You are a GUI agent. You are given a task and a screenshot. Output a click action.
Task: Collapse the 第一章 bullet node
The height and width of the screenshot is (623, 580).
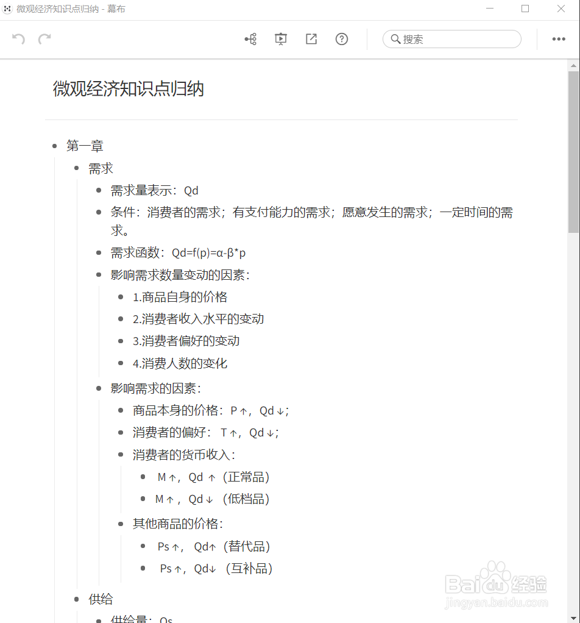[x=55, y=146]
